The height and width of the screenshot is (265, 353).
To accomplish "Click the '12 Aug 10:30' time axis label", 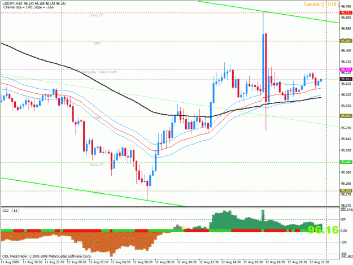I will (187, 262).
